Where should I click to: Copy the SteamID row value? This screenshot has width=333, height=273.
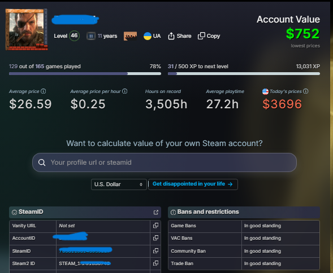tap(155, 251)
